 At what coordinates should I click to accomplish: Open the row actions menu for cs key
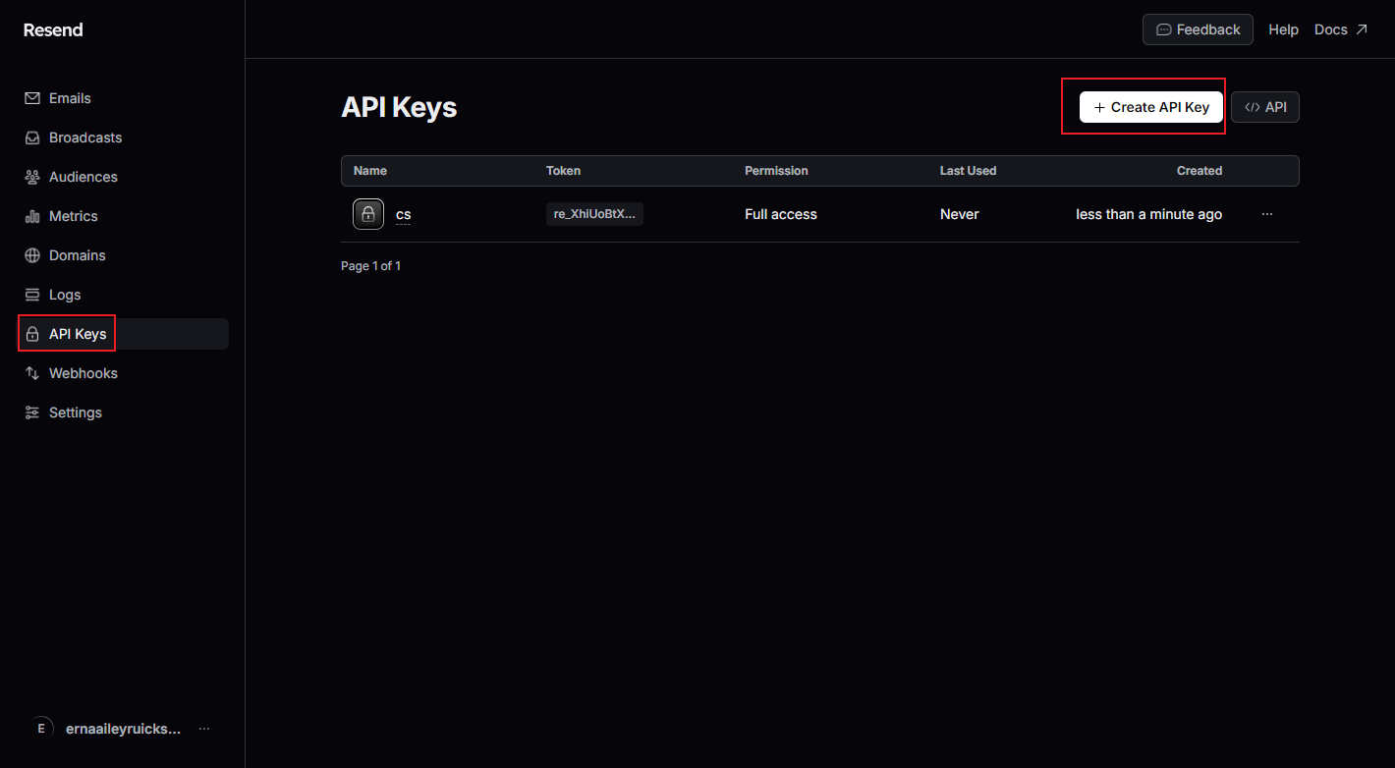[x=1266, y=214]
